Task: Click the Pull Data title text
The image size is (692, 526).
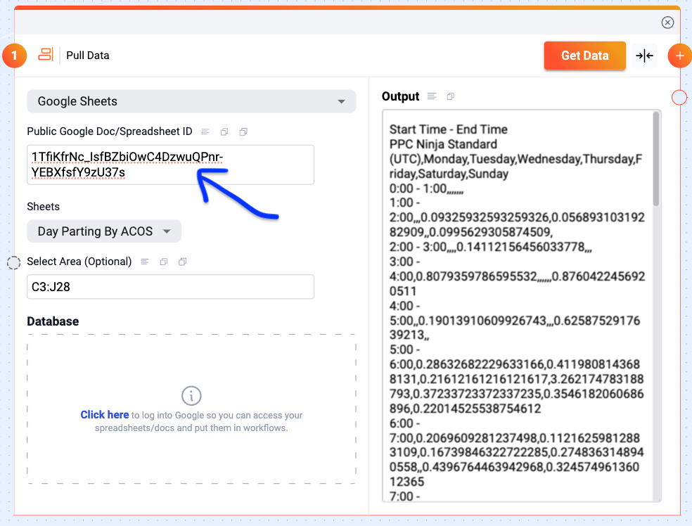Action: point(88,56)
